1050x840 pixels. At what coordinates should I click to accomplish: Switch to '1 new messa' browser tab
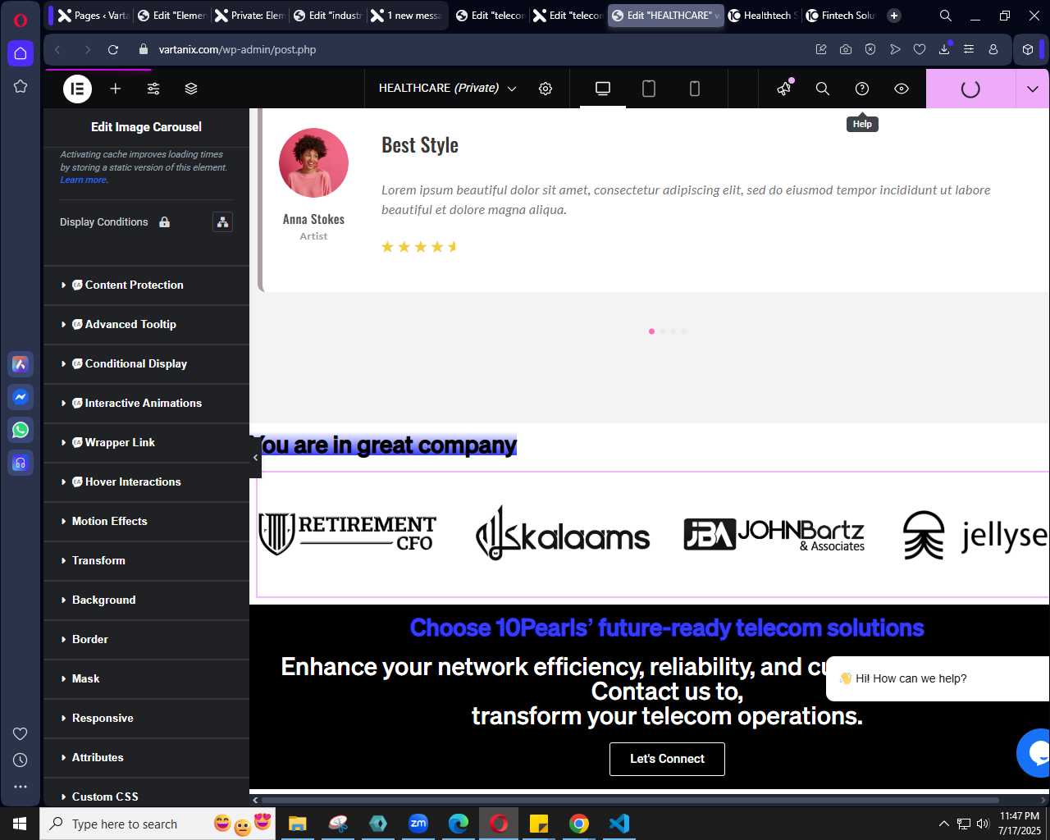pos(406,16)
